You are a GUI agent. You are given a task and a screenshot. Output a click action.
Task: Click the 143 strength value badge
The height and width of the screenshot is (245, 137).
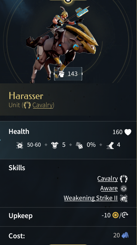pyautogui.click(x=68, y=74)
